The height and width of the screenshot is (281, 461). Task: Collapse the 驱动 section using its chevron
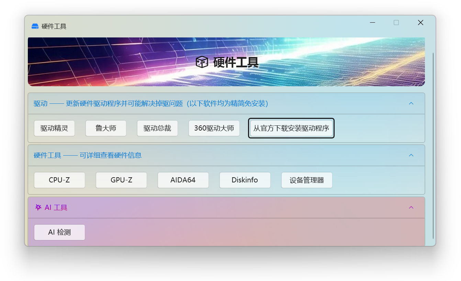(411, 103)
